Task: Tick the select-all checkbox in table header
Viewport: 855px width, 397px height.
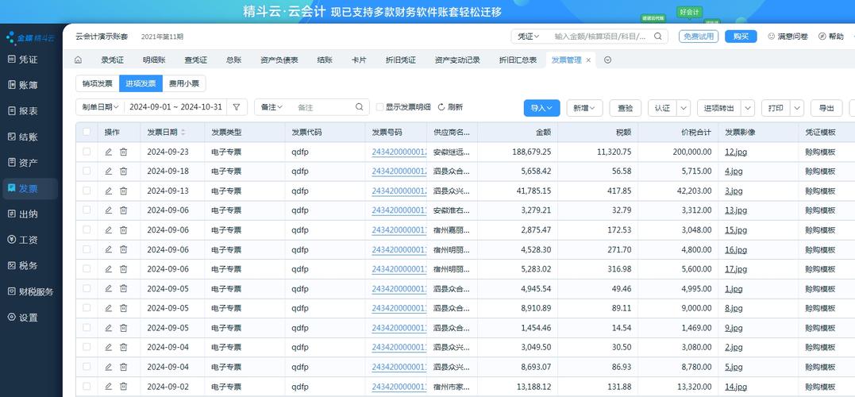Action: click(87, 133)
